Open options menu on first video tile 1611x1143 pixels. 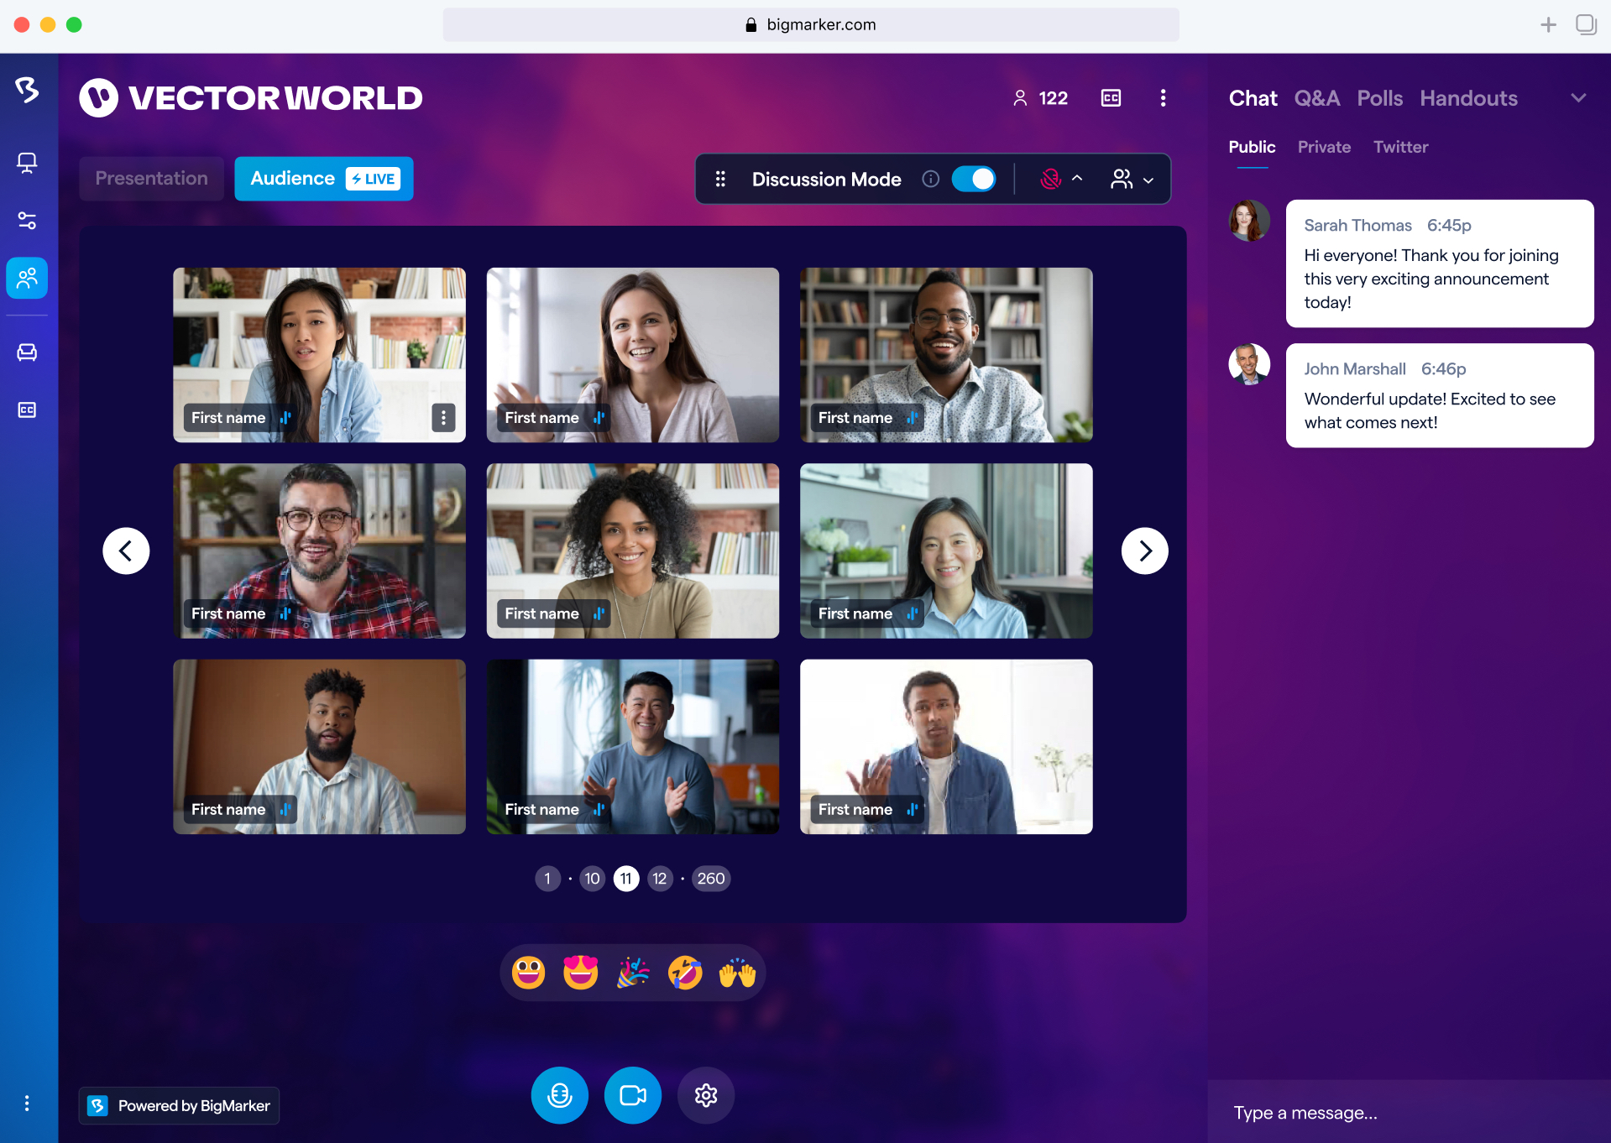click(443, 417)
